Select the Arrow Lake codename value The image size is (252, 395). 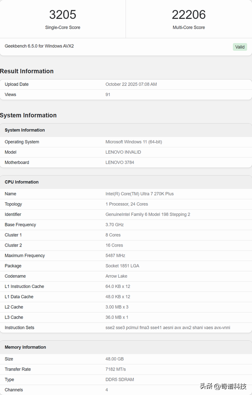tap(116, 276)
